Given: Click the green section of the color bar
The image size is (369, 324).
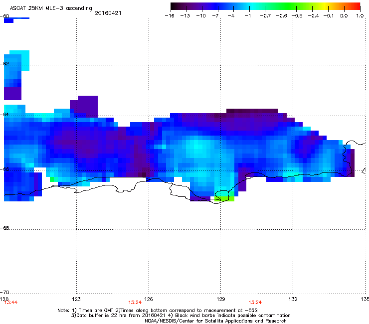Looking at the screenshot, I should 289,6.
